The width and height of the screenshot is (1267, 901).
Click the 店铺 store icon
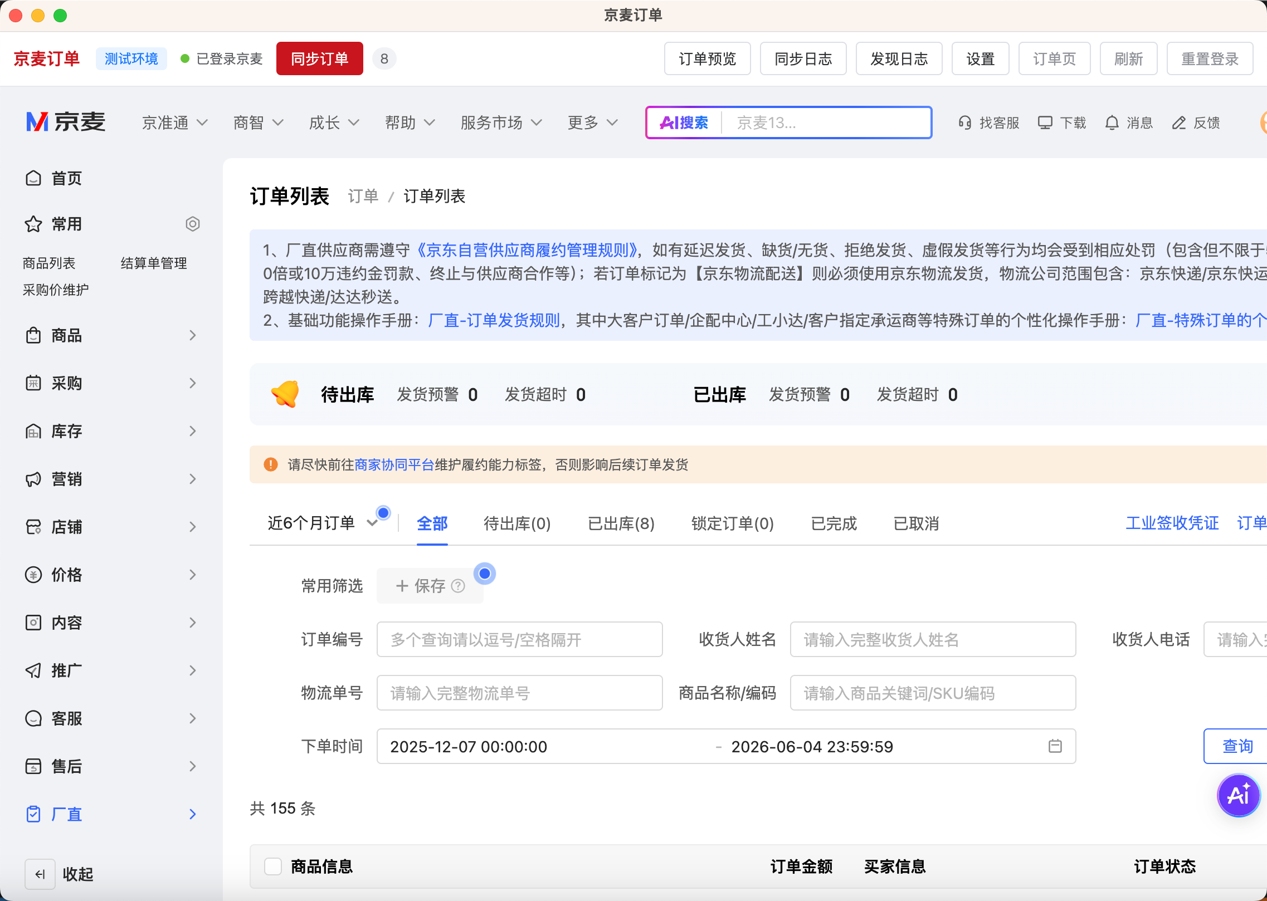pyautogui.click(x=33, y=527)
